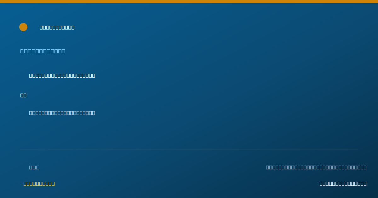Select the white title text beside the orange circle
378x198 pixels.
click(x=57, y=27)
